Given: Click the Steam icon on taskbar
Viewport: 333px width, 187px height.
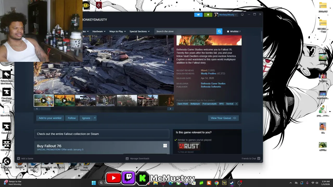Looking at the screenshot, I should (231, 183).
